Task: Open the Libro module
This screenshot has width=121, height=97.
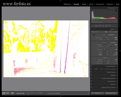Action: [91, 4]
